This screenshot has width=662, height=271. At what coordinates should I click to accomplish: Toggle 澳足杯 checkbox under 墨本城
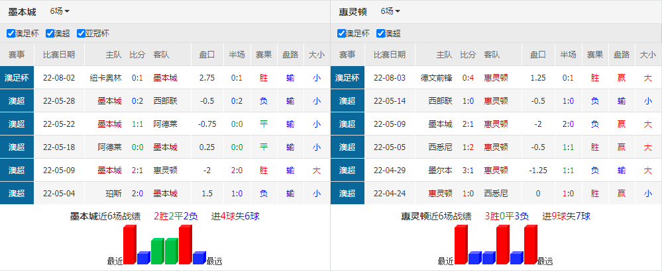point(11,33)
